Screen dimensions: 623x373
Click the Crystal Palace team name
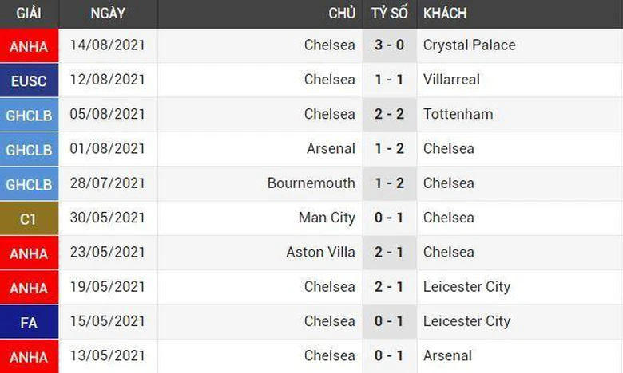tap(469, 45)
